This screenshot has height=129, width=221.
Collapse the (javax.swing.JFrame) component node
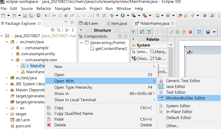82,42
